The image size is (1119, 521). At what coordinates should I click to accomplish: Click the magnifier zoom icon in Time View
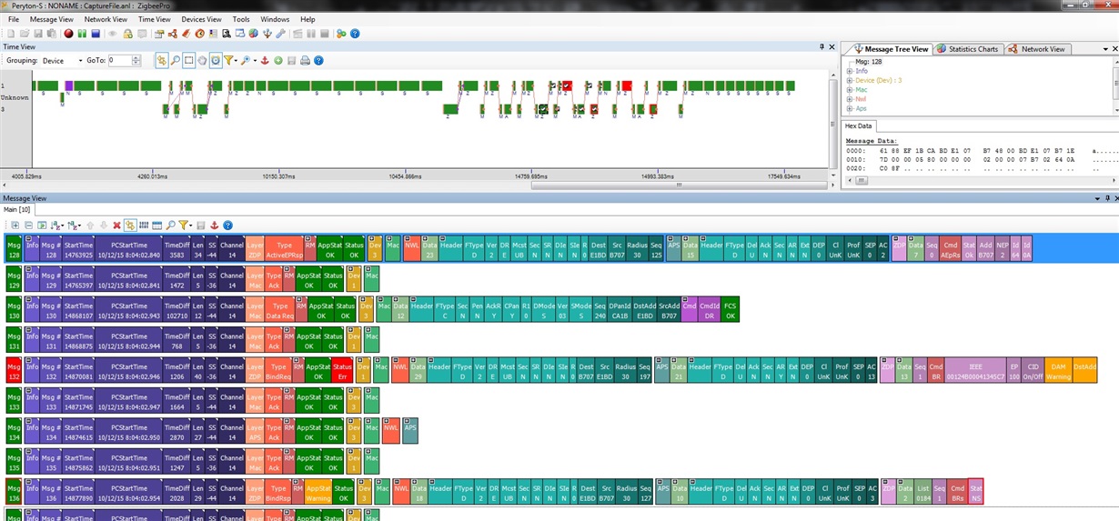175,61
